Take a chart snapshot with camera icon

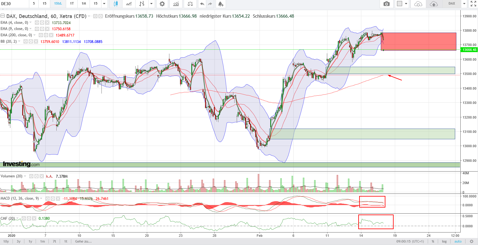coord(386,4)
